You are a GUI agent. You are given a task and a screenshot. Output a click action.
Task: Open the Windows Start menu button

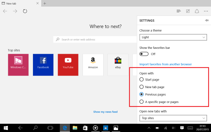pyautogui.click(x=6, y=128)
